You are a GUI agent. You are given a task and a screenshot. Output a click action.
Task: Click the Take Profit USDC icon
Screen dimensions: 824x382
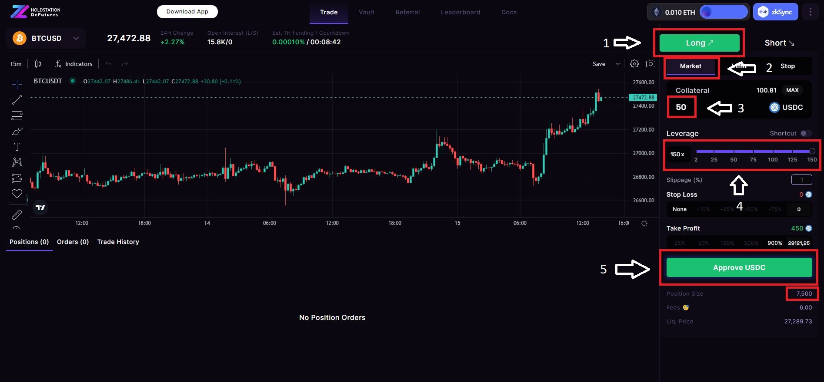click(x=809, y=228)
